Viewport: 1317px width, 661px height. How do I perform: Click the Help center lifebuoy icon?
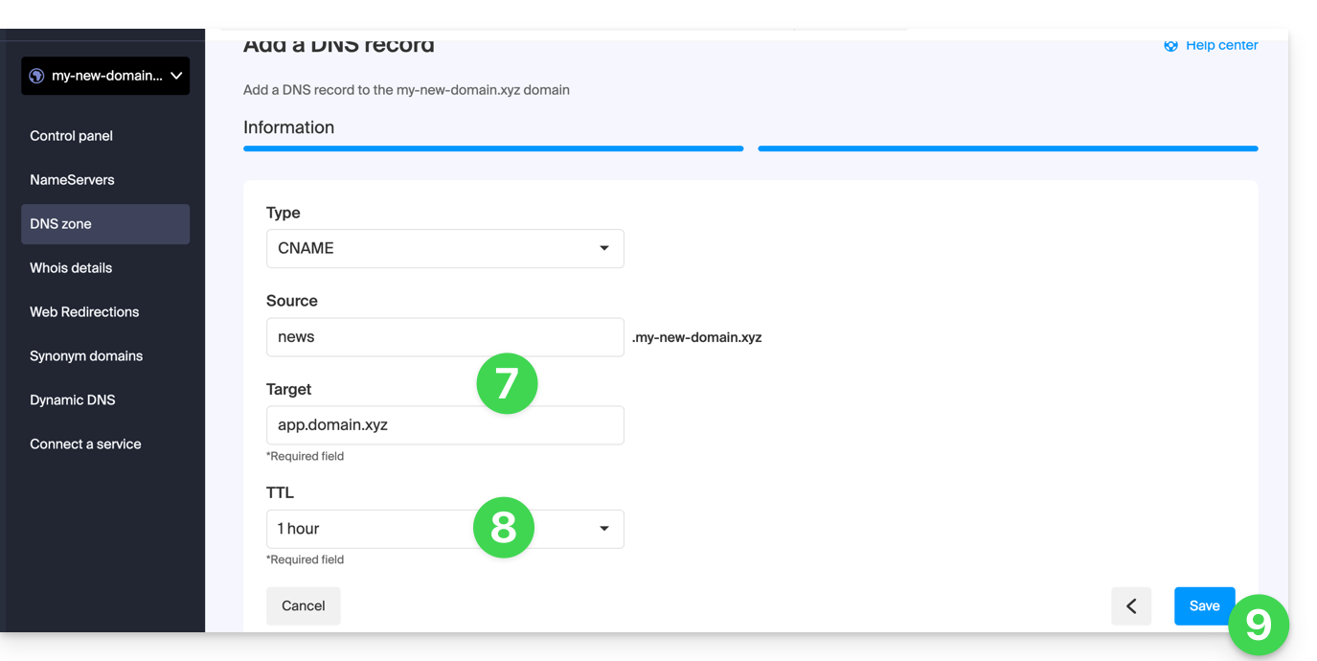click(1170, 46)
